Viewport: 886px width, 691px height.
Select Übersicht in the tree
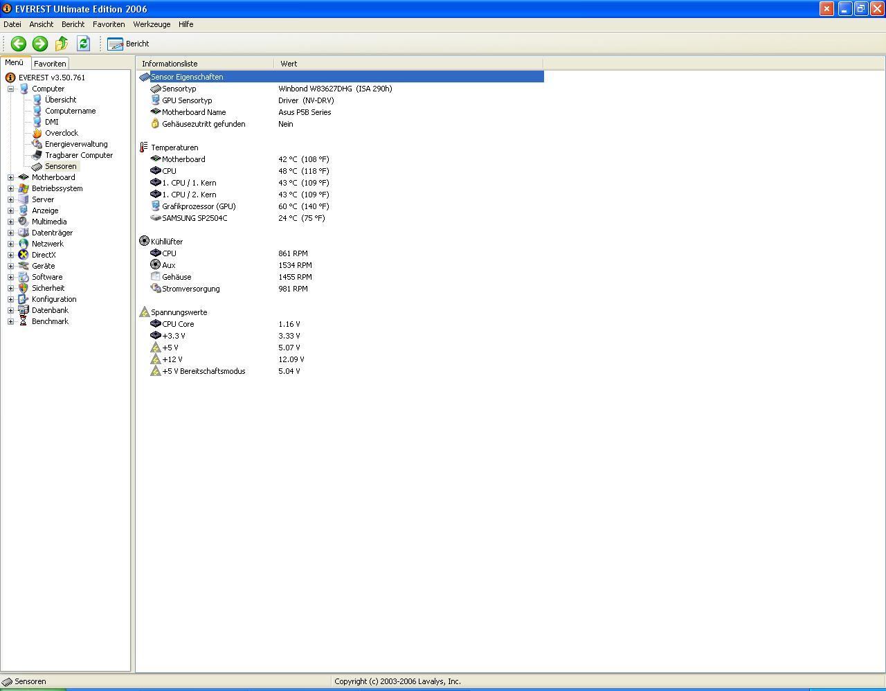point(60,100)
